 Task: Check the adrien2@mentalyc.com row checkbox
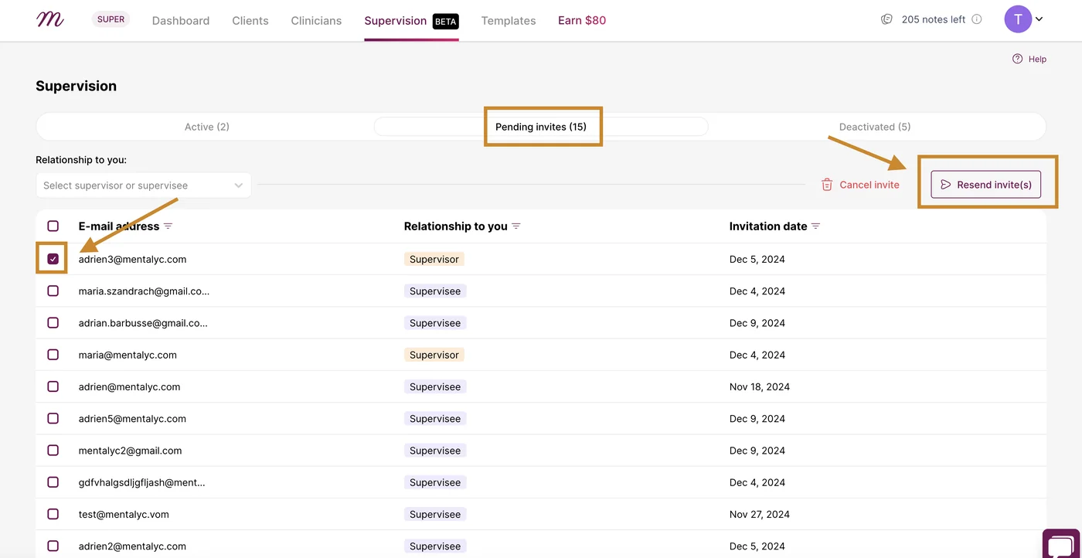53,546
